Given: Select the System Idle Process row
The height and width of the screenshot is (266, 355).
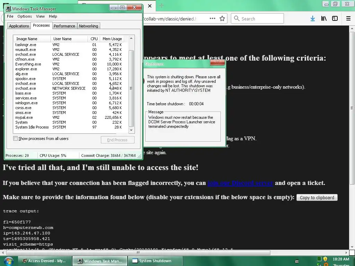Looking at the screenshot, I should pyautogui.click(x=71, y=127).
